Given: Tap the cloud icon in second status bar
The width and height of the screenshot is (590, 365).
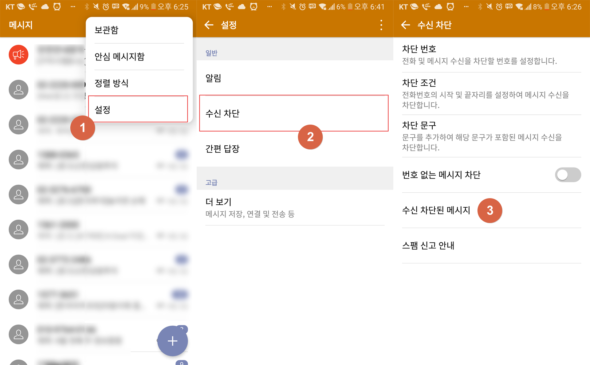Looking at the screenshot, I should (241, 7).
